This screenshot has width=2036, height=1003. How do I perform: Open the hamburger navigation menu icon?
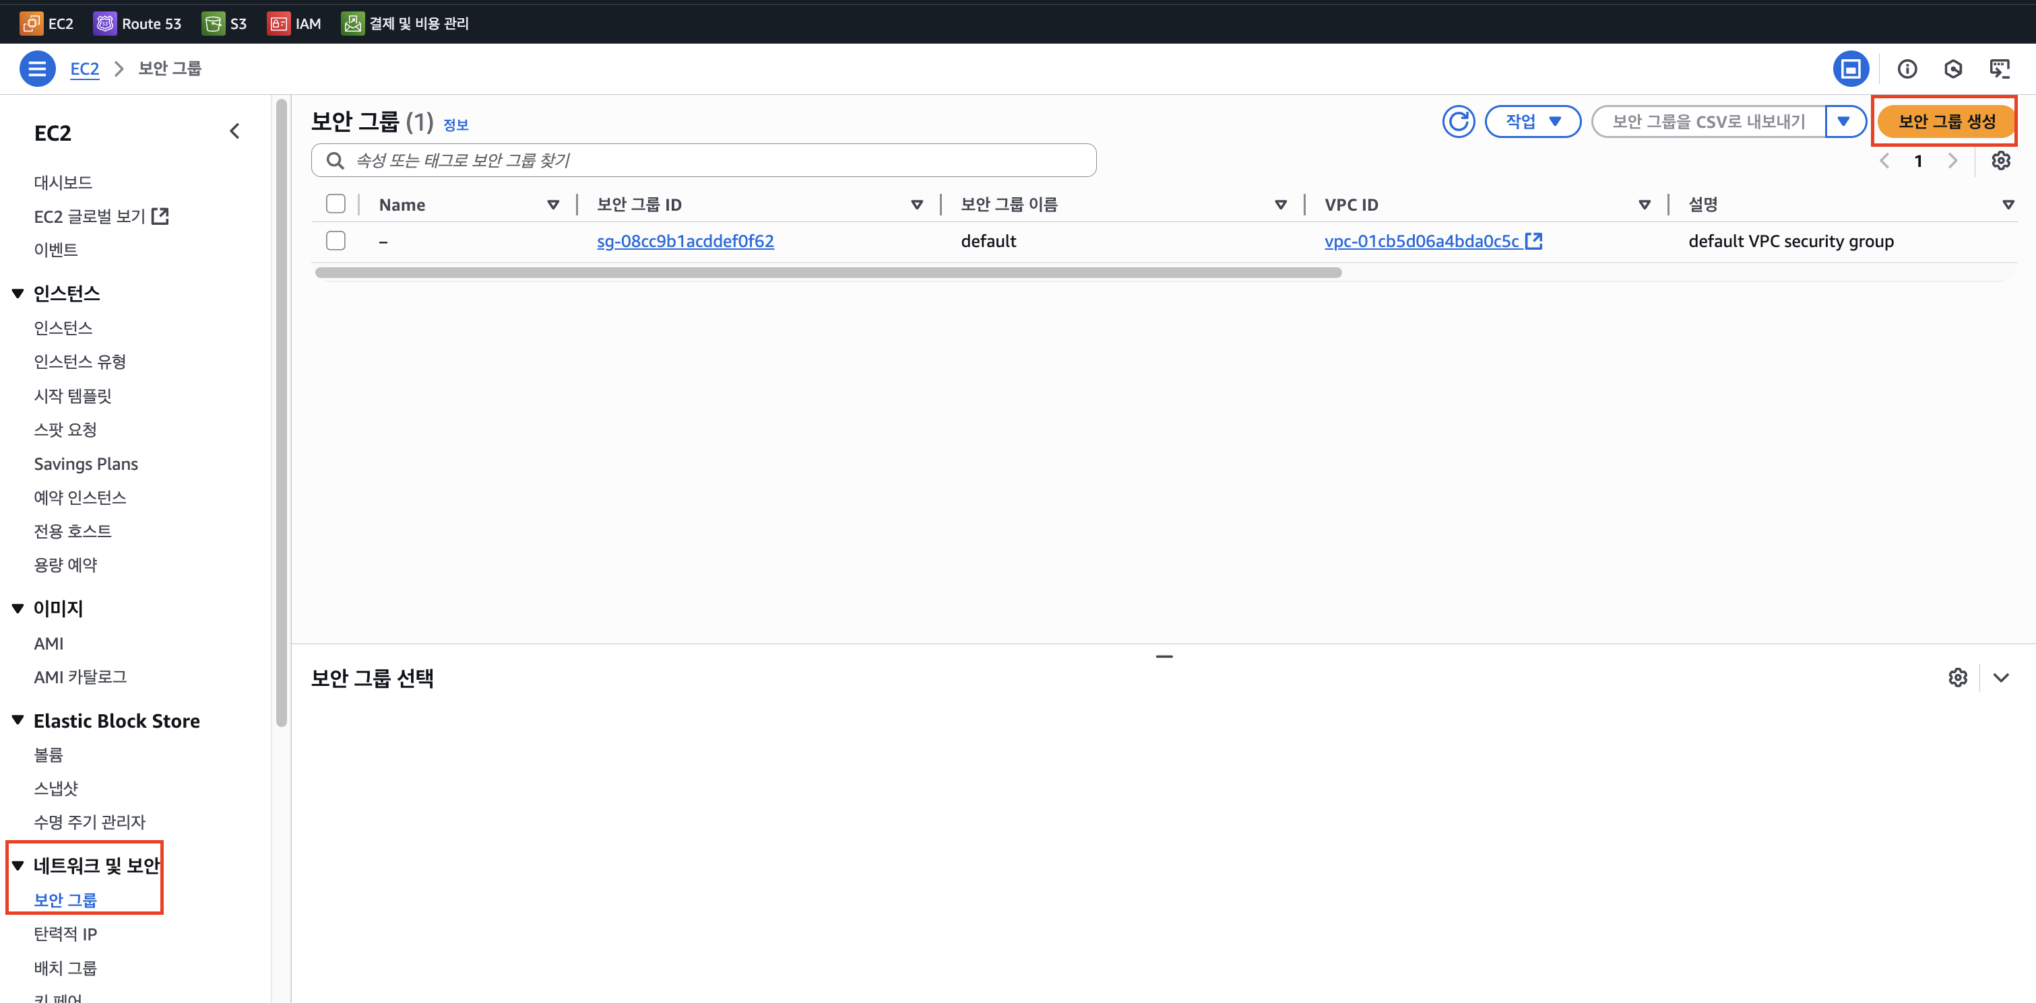tap(37, 69)
